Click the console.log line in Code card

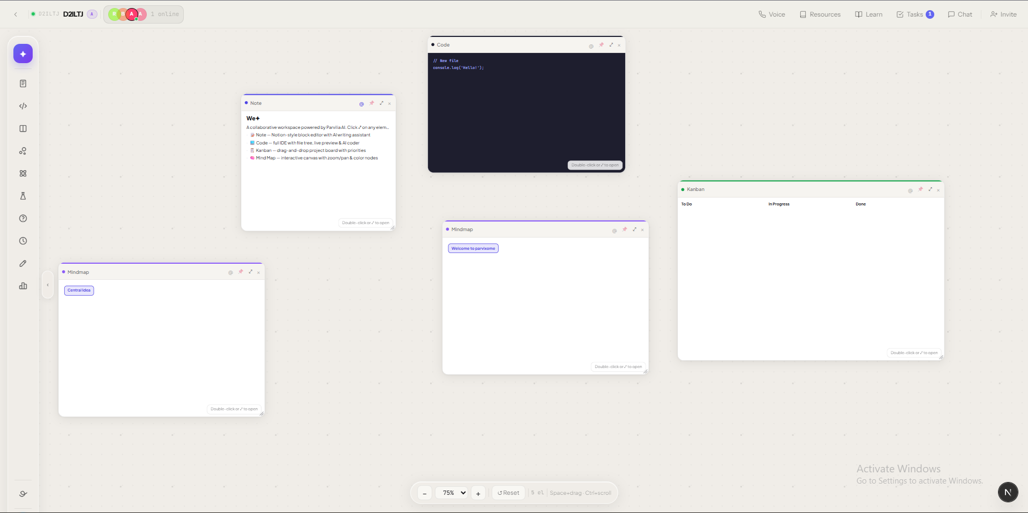click(x=459, y=68)
